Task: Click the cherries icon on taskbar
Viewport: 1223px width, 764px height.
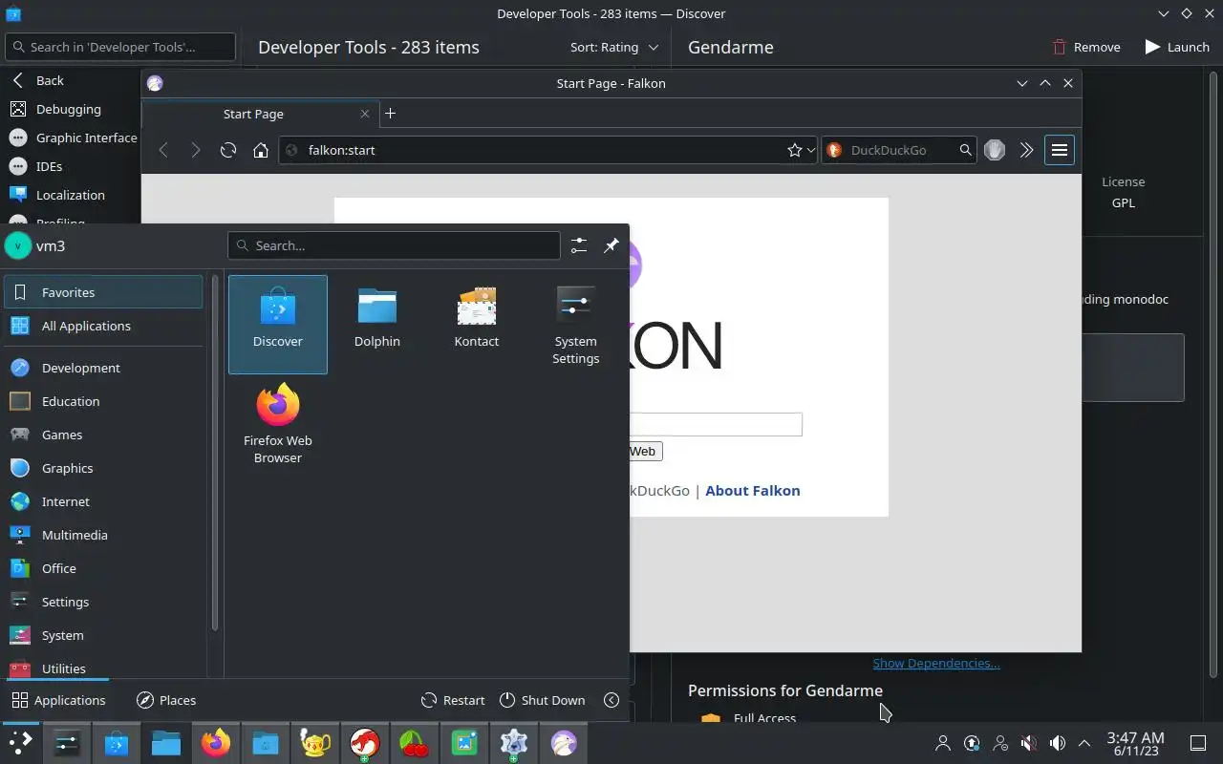Action: (x=414, y=742)
